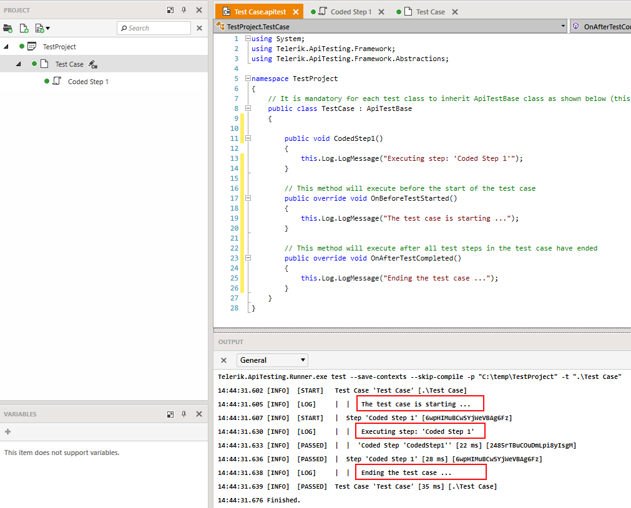Close the Coded Step 1 tab
Viewport: 631px width, 508px height.
[x=381, y=12]
